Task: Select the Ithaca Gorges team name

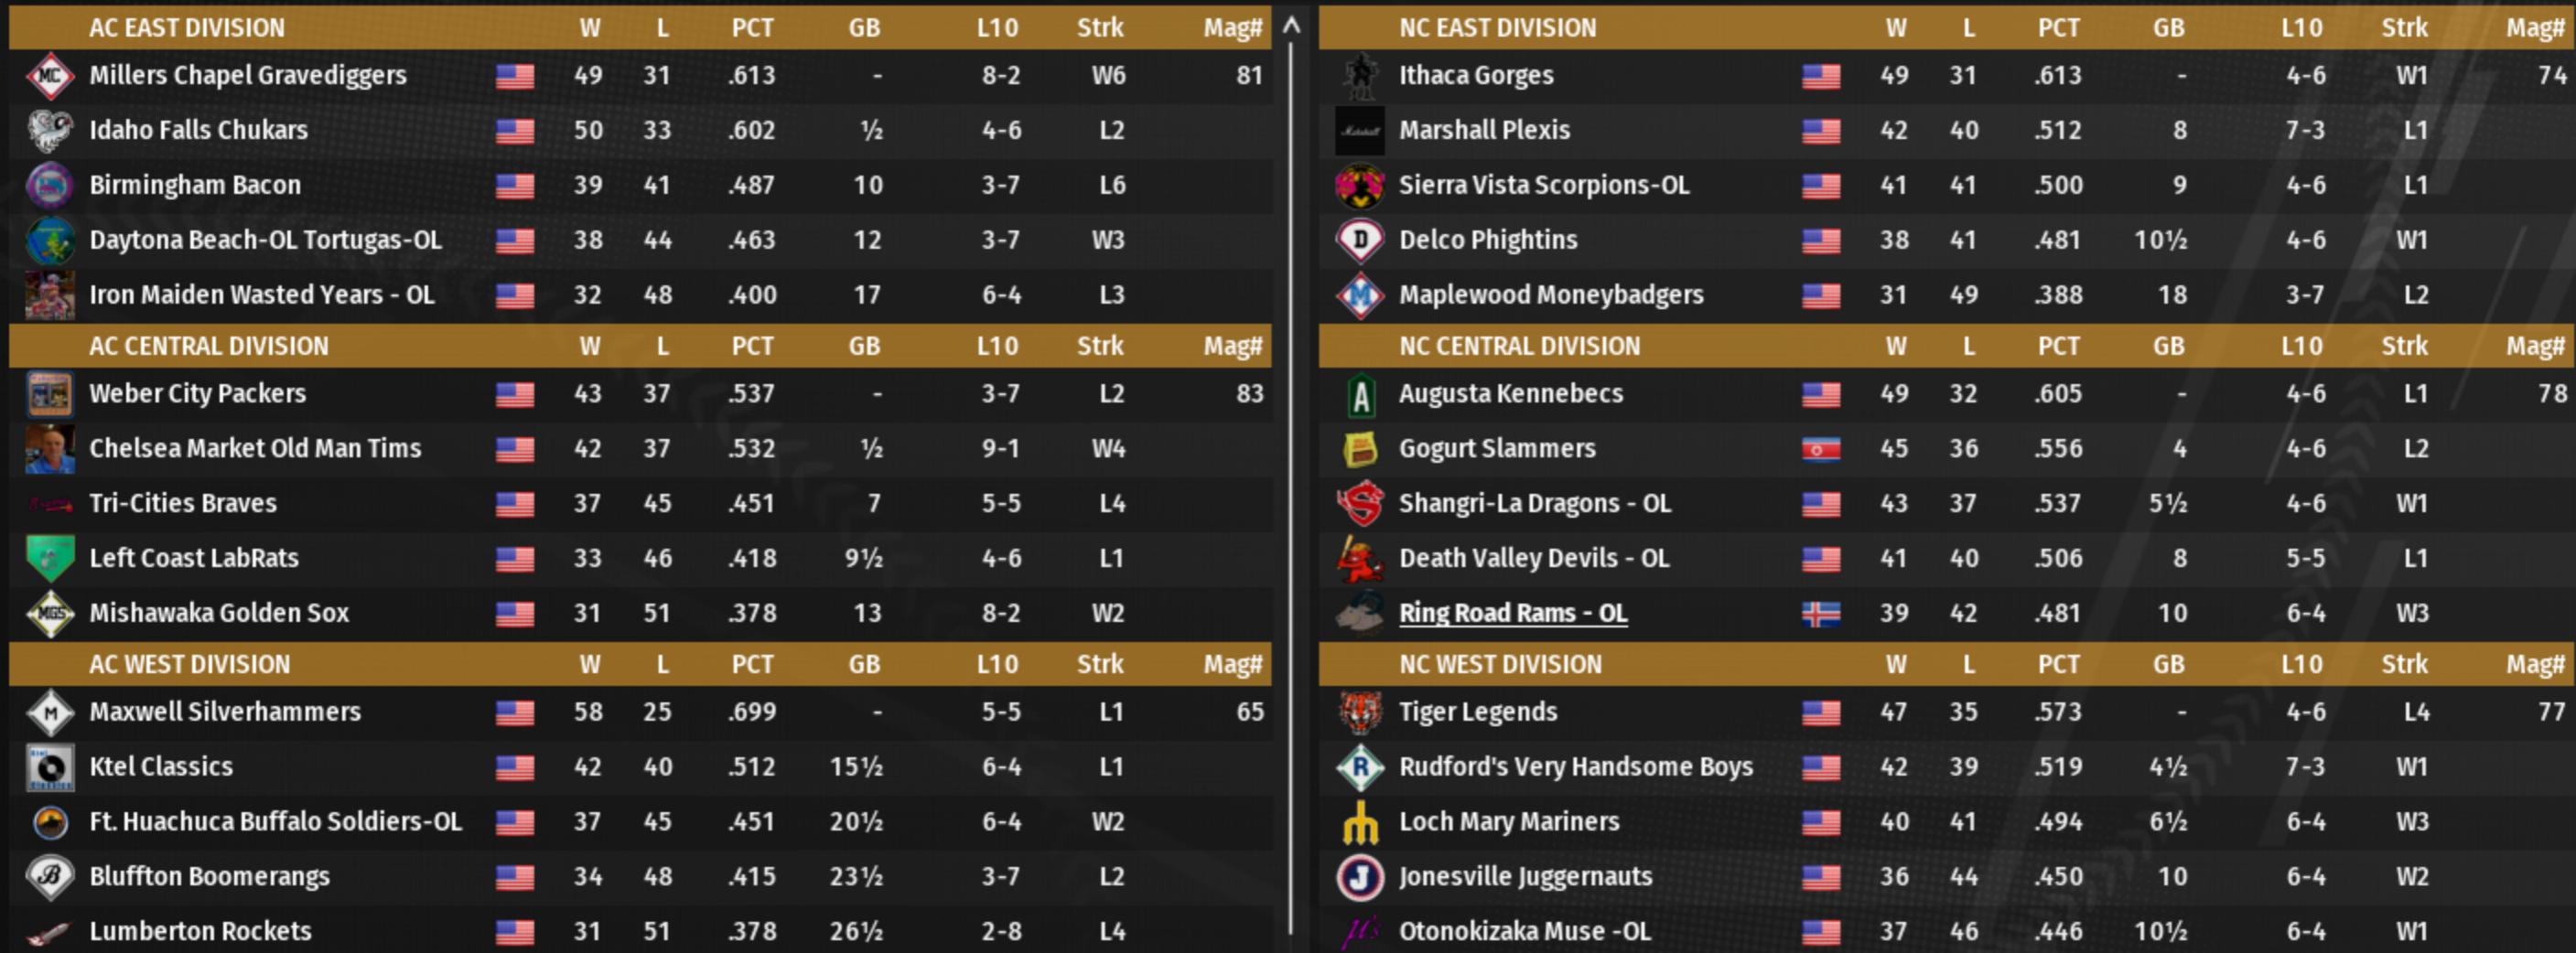Action: pyautogui.click(x=1476, y=76)
